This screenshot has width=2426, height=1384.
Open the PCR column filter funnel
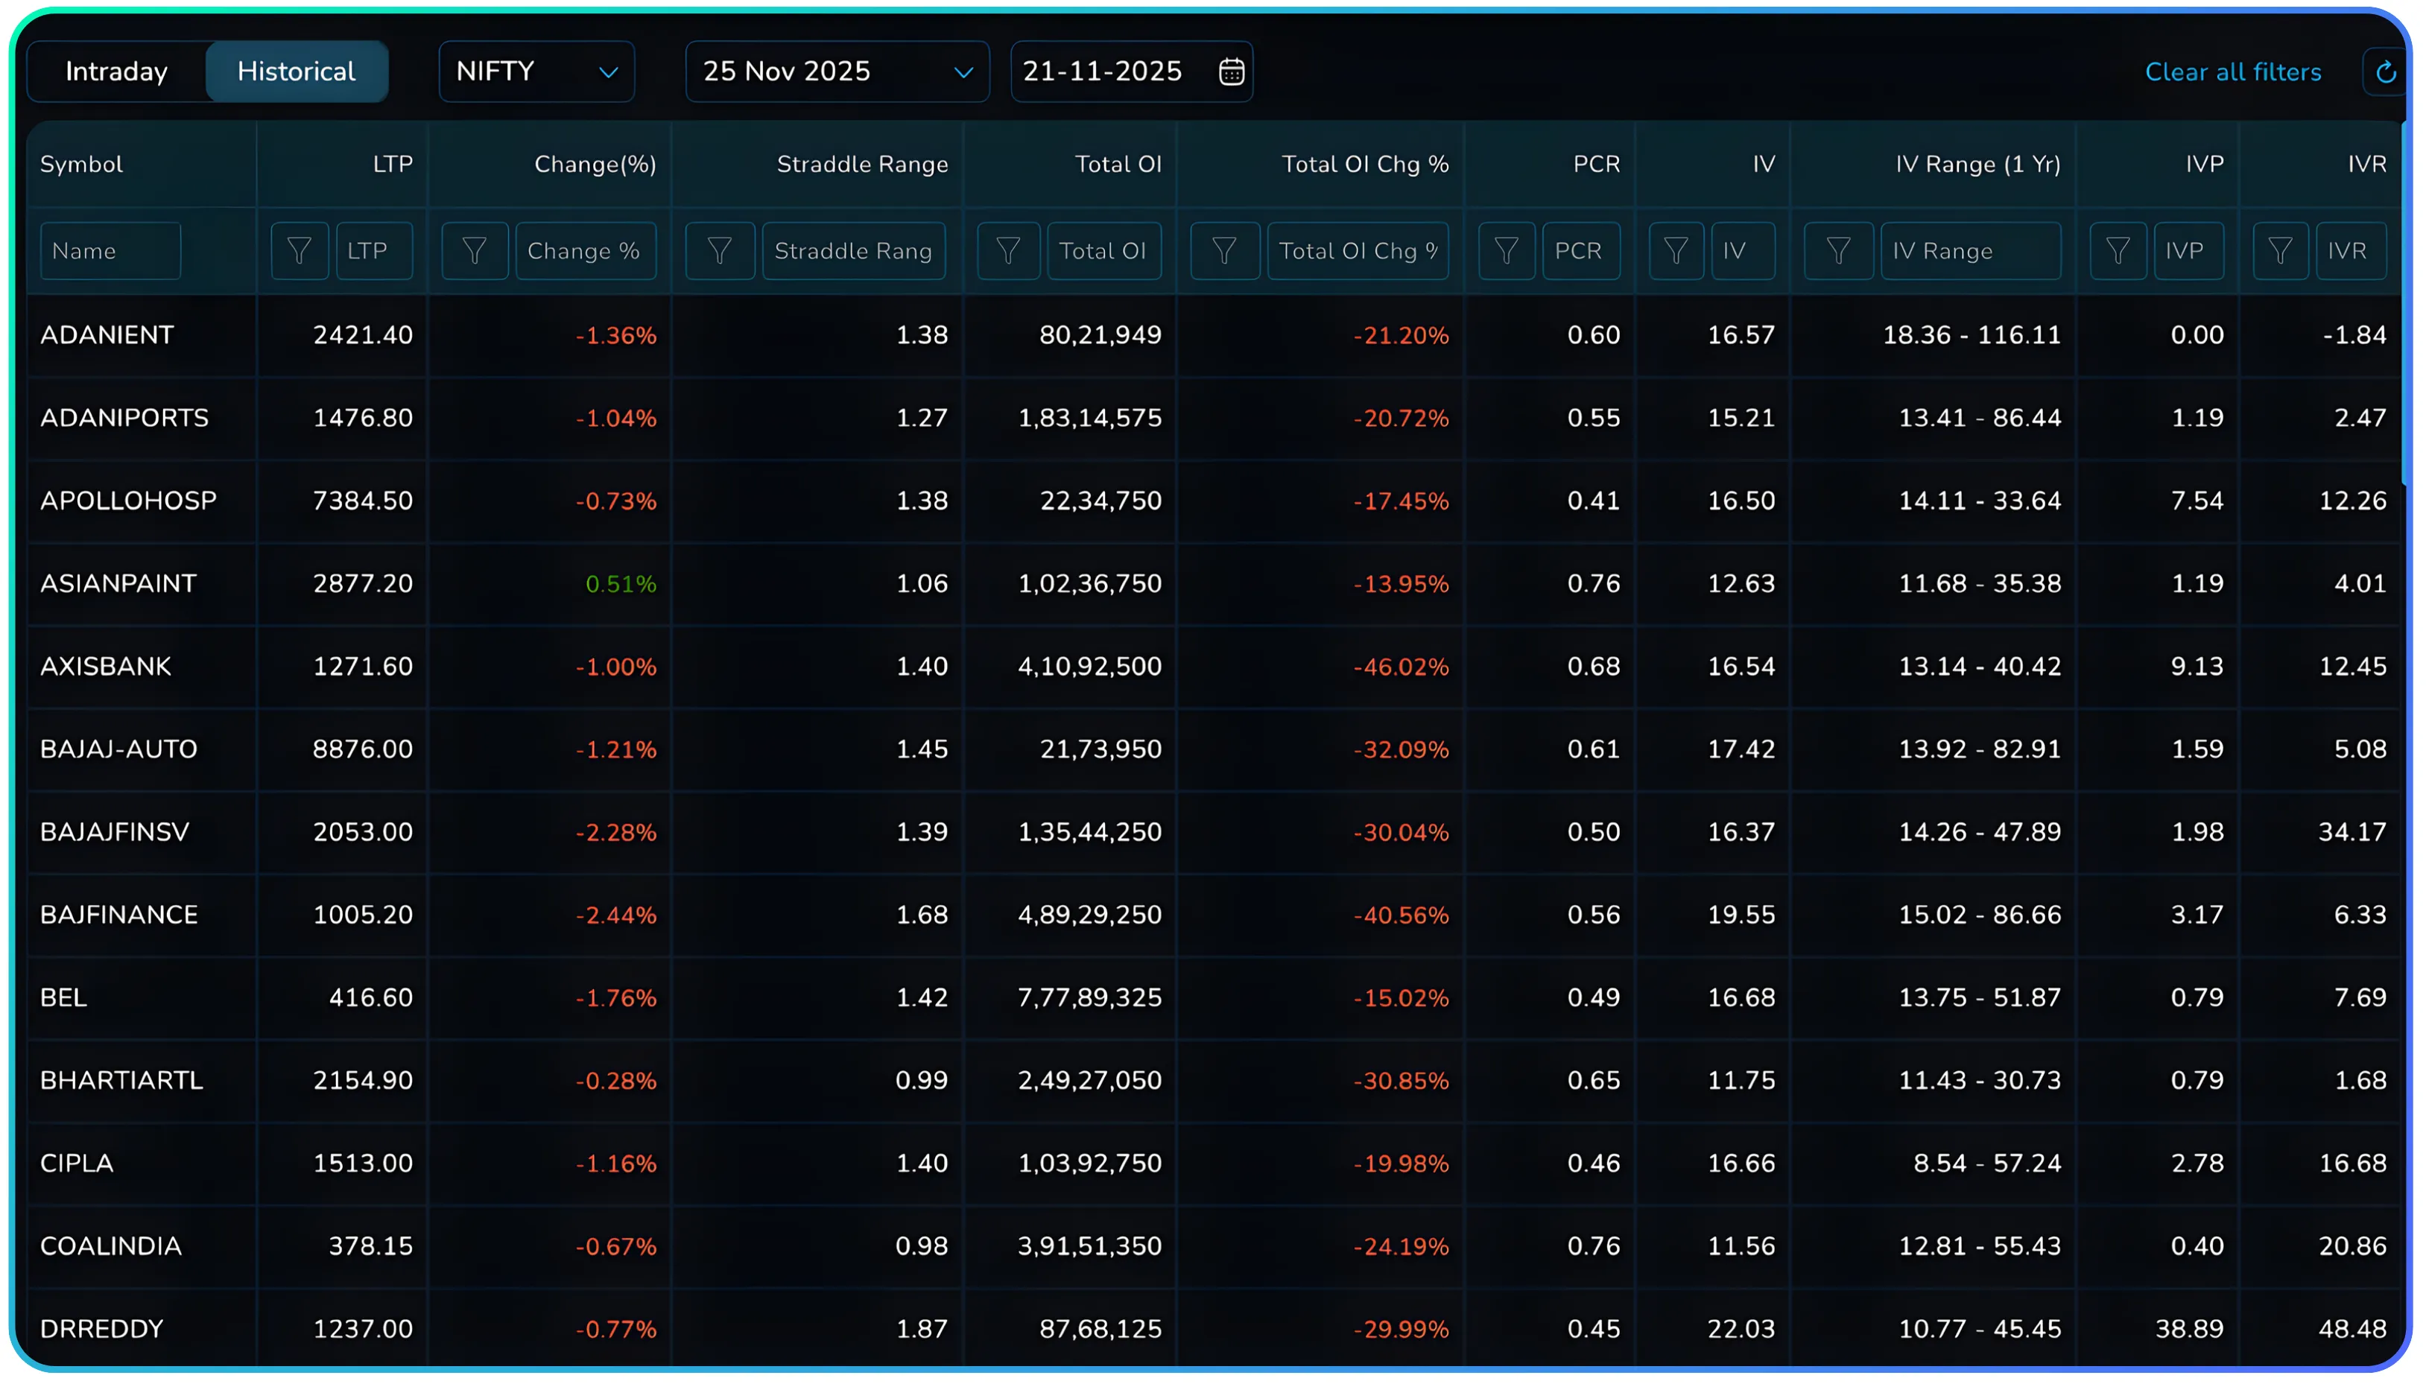[x=1507, y=250]
